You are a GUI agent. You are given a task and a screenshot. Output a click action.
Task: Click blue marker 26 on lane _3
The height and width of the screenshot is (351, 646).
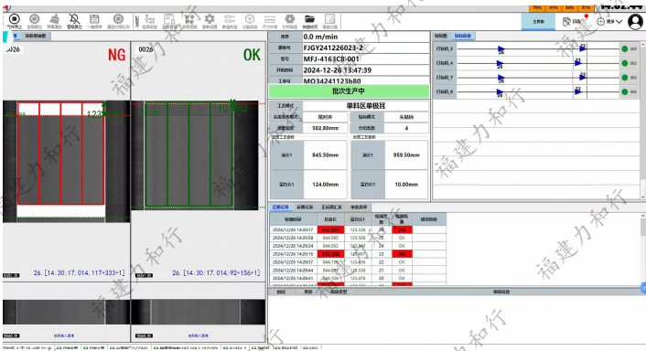501,49
